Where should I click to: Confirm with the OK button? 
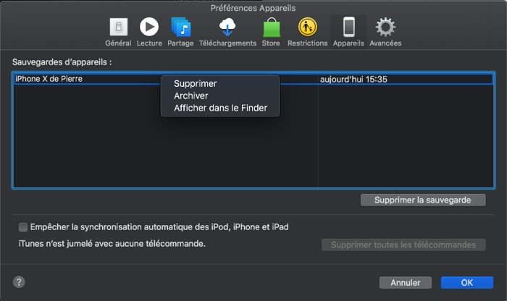coord(466,282)
